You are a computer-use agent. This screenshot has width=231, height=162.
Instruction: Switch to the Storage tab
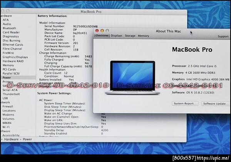[130, 36]
